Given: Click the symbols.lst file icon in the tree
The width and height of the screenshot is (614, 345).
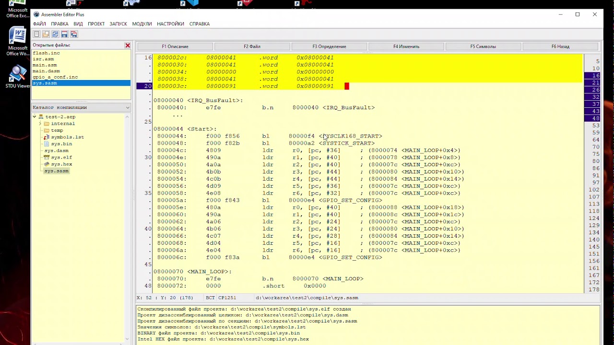Looking at the screenshot, I should click(x=47, y=137).
